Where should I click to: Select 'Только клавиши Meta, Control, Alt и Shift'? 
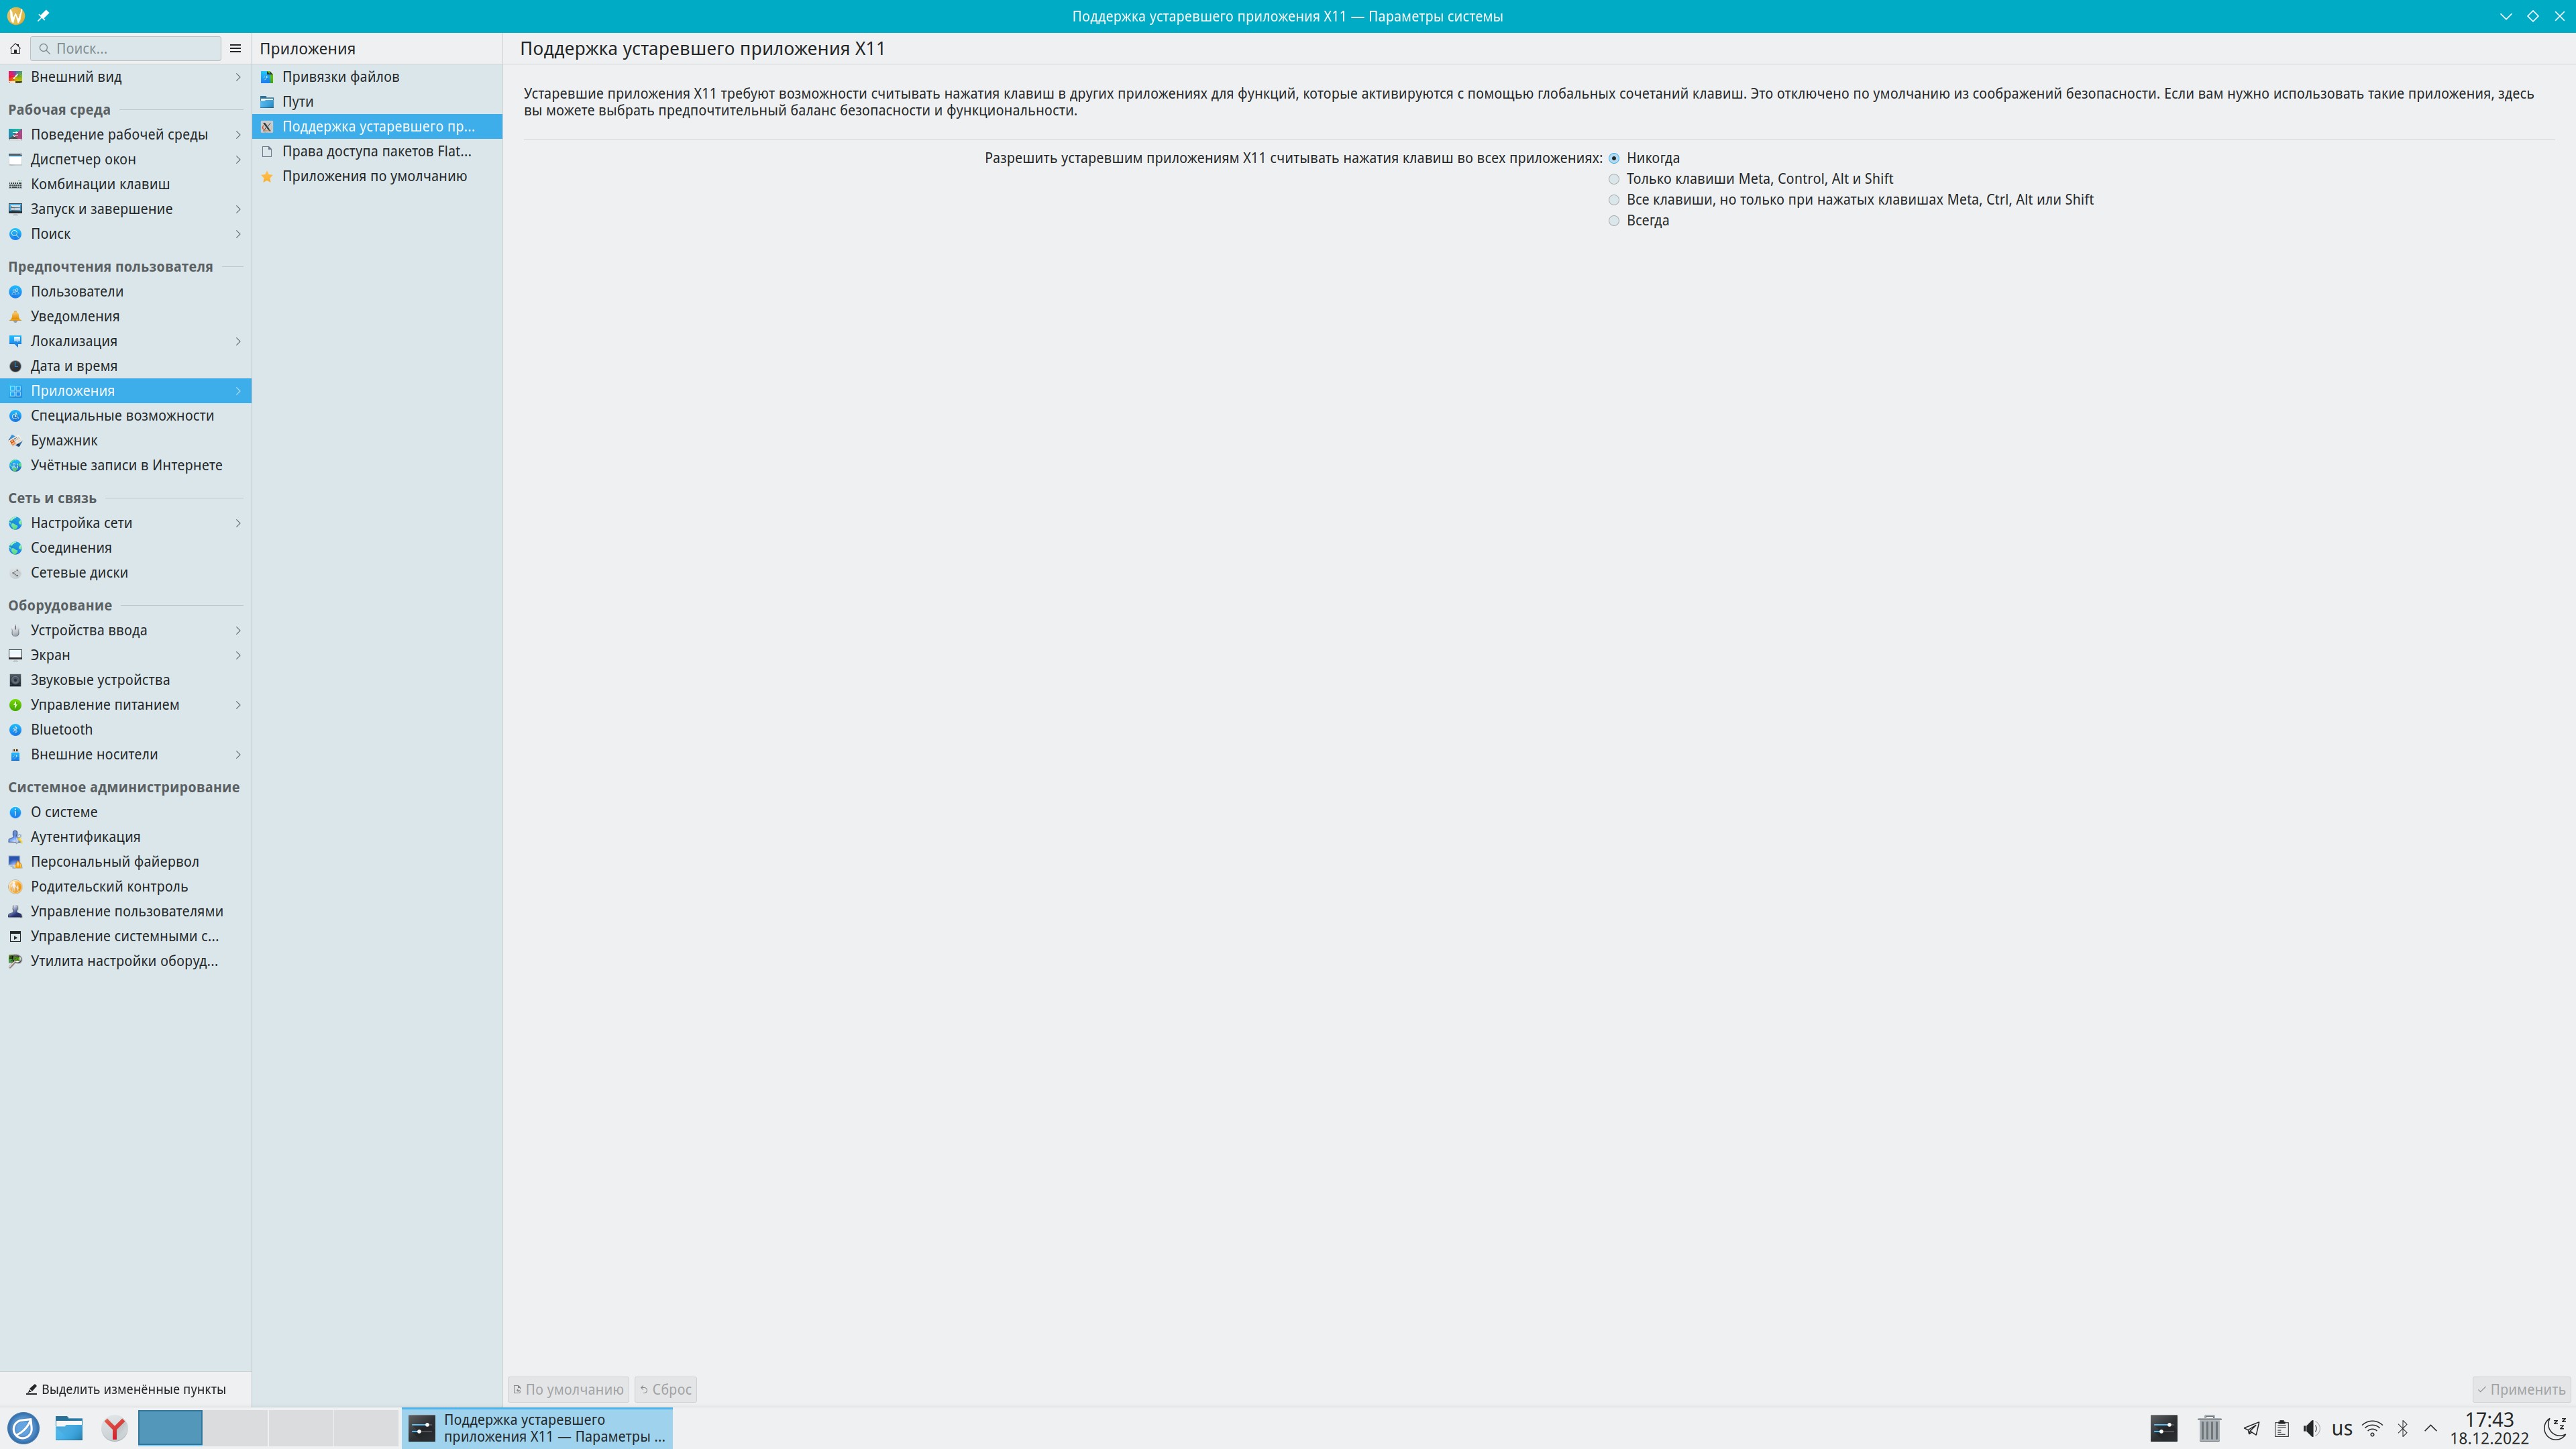1614,179
